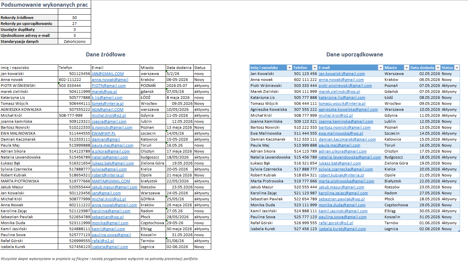Click the izabela.kurek@gmail.com link
This screenshot has height=264, width=468.
(x=342, y=229)
